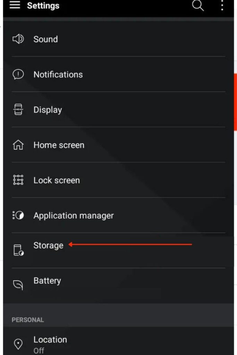Image resolution: width=237 pixels, height=355 pixels.
Task: Open the three-dot overflow menu
Action: click(222, 5)
